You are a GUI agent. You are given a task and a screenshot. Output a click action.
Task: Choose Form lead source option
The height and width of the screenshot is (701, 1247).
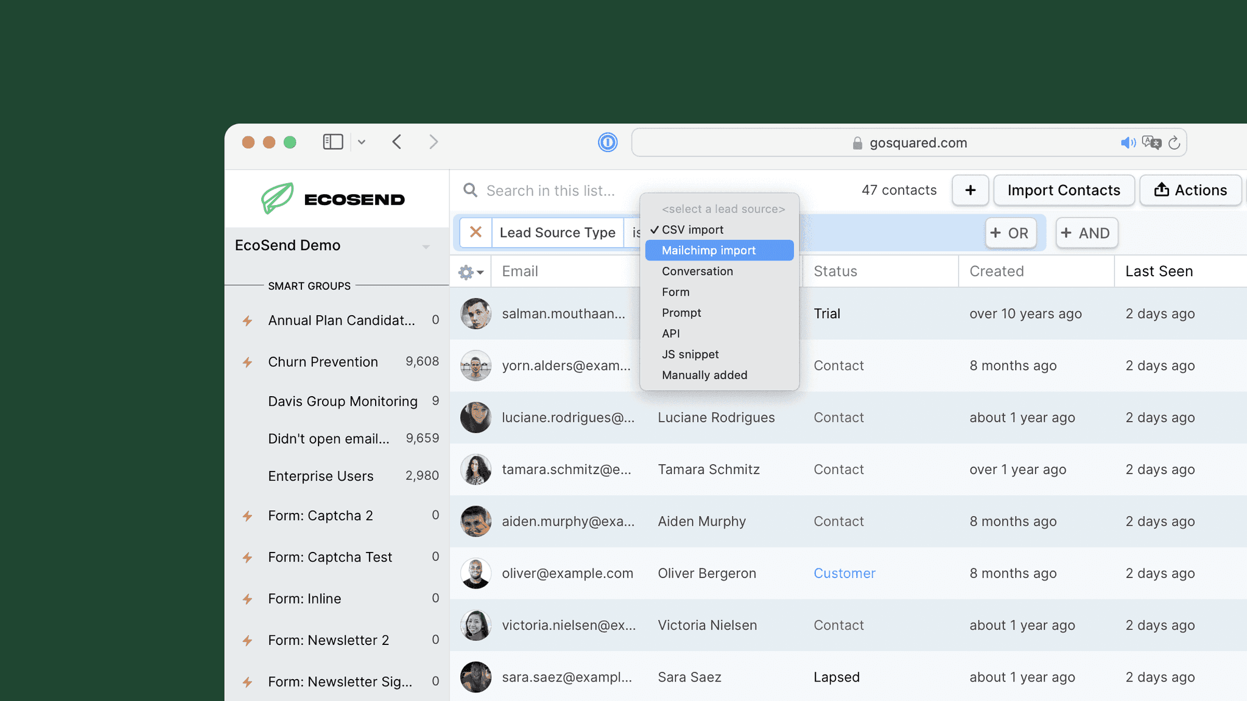(719, 291)
